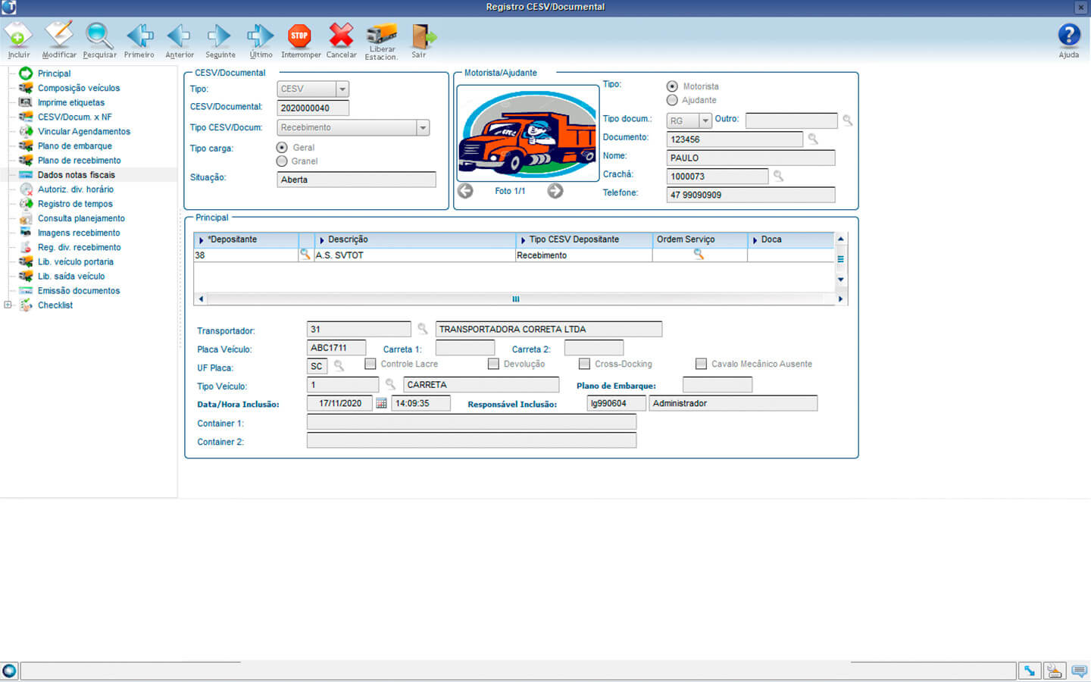Check the Devolução checkbox
Image resolution: width=1091 pixels, height=682 pixels.
pos(493,364)
